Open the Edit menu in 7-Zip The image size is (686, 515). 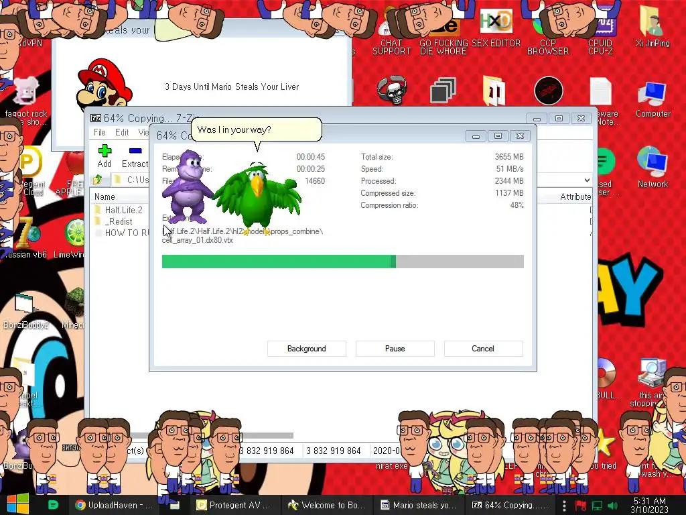122,132
